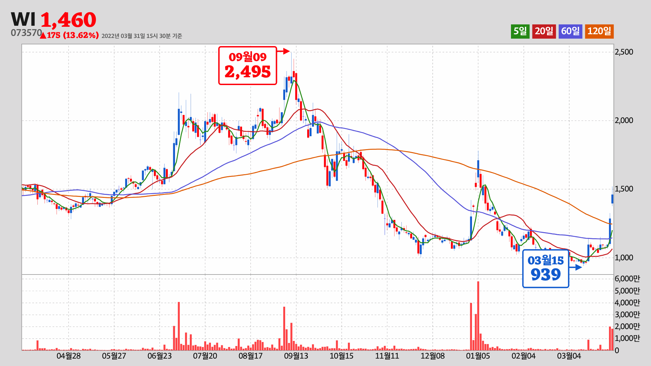Click the 04월28 date label
This screenshot has width=651, height=366.
[68, 356]
